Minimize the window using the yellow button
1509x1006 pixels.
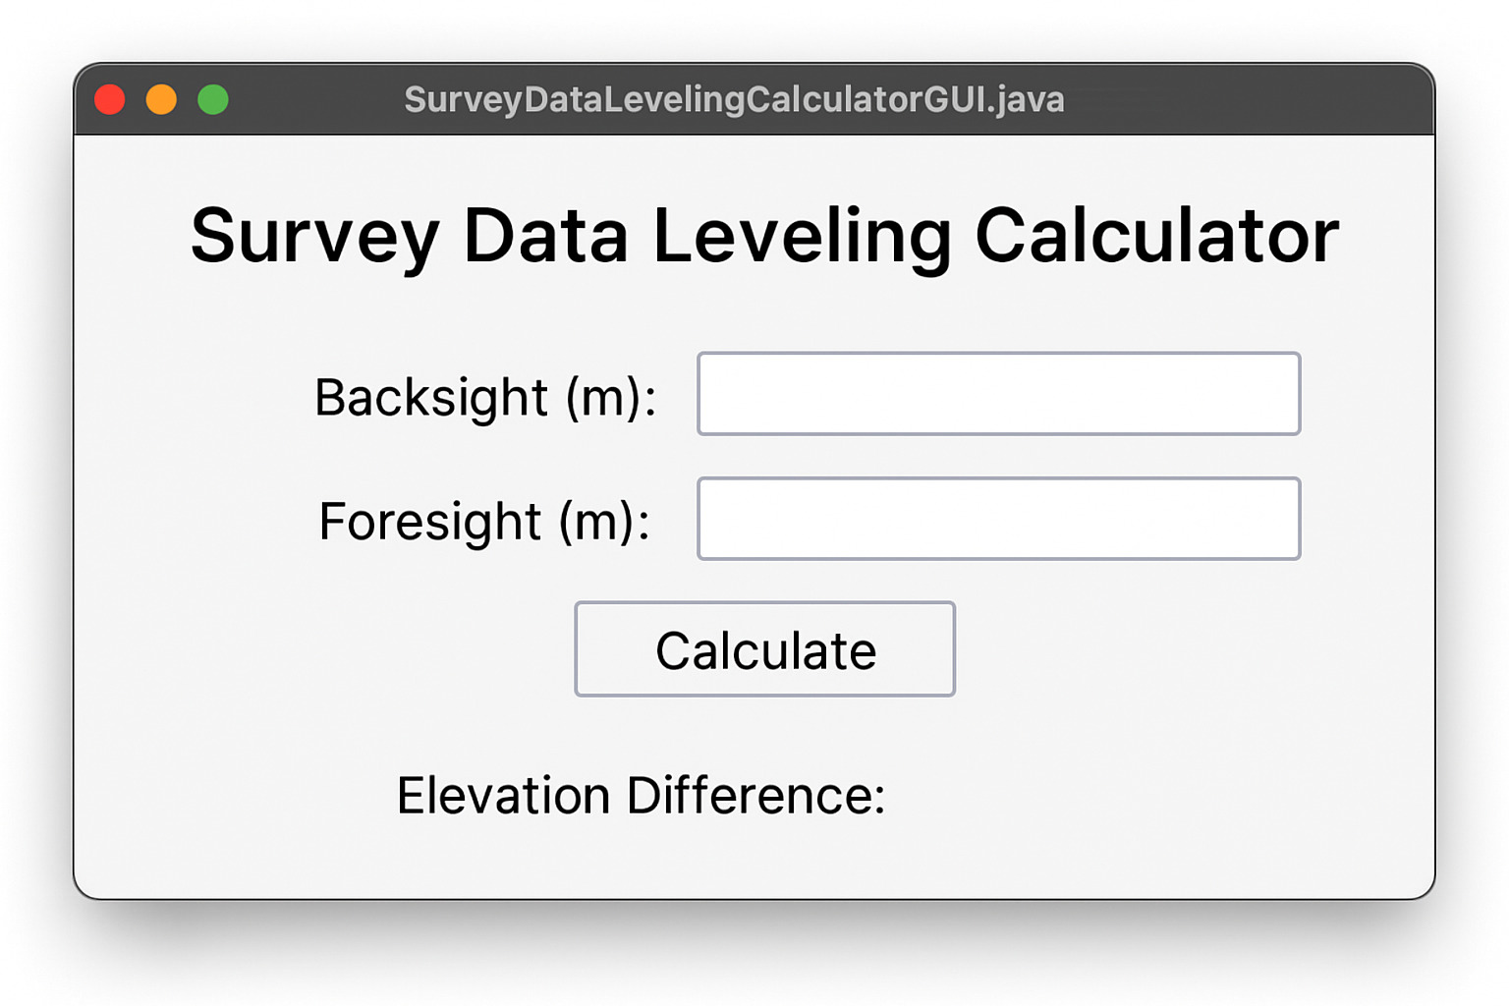161,99
